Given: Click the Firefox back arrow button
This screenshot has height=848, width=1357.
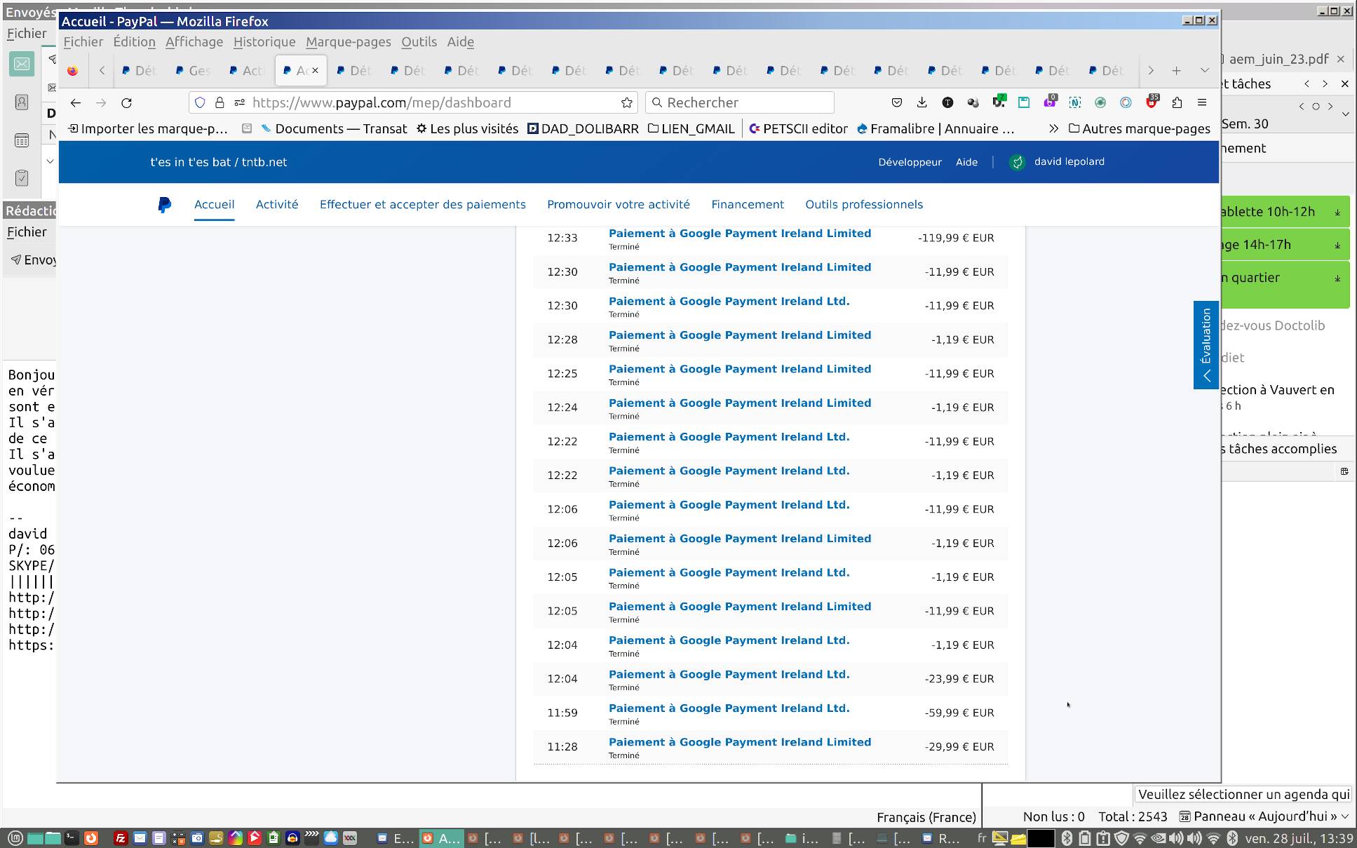Looking at the screenshot, I should click(x=76, y=103).
